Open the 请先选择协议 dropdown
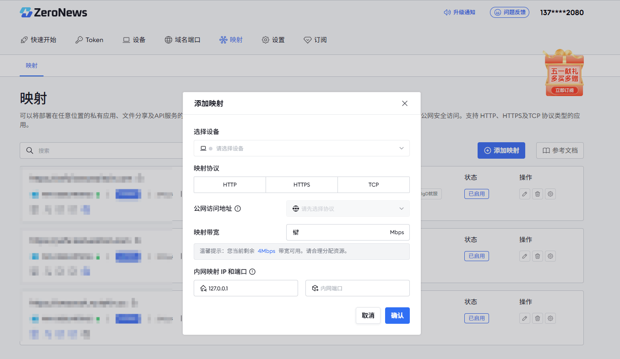Image resolution: width=620 pixels, height=359 pixels. [348, 209]
